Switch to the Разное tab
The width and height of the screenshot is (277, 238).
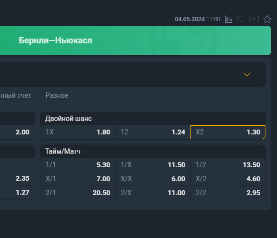(x=57, y=95)
